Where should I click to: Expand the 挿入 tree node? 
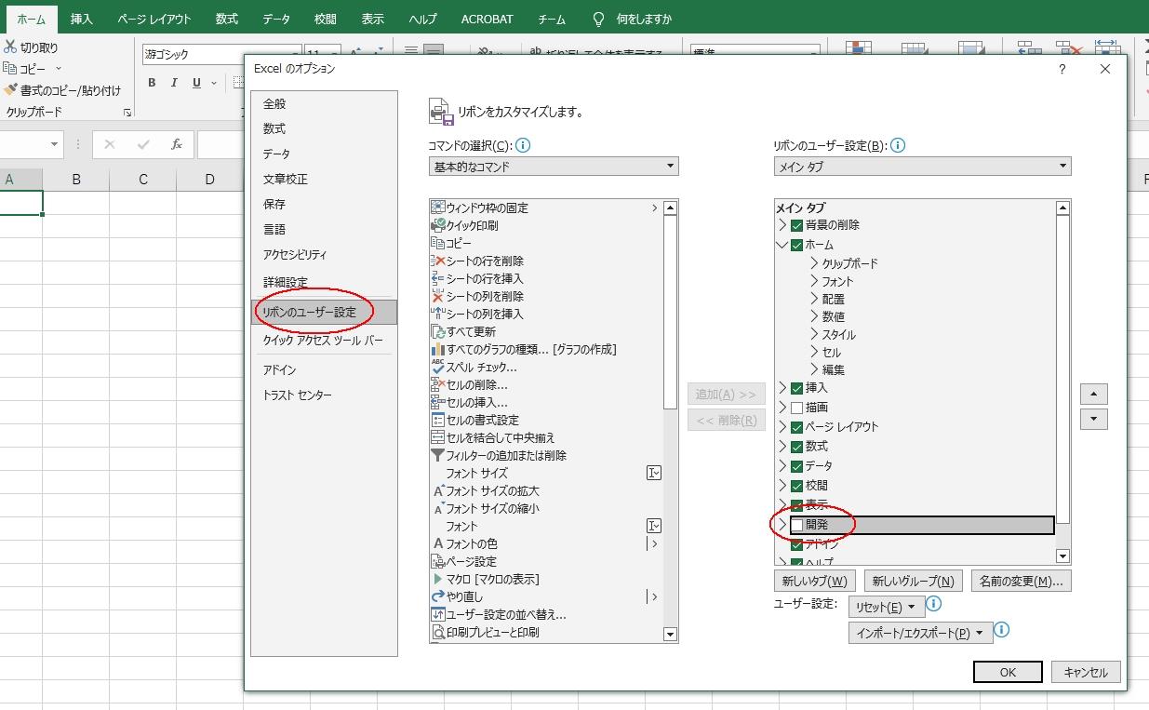point(782,388)
